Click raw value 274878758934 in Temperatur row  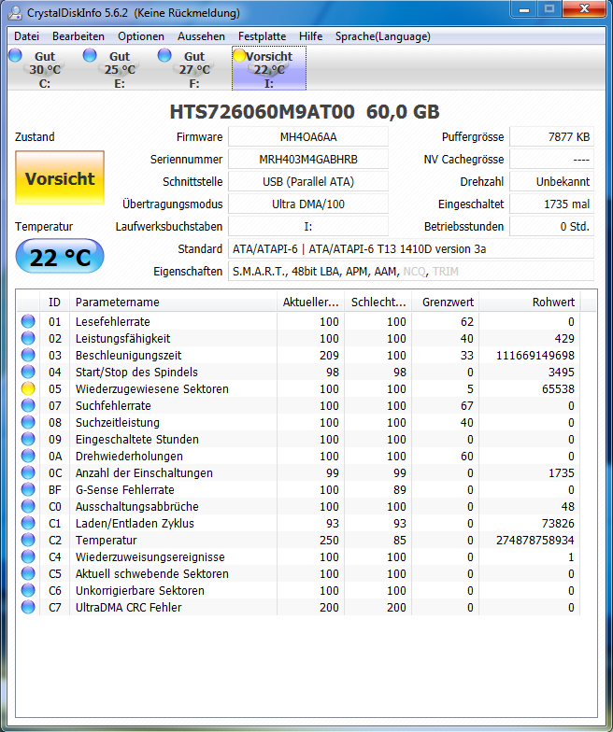[535, 540]
